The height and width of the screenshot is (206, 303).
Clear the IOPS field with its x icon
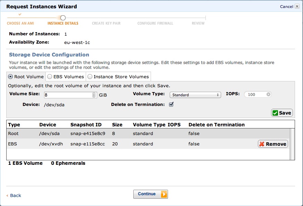coord(268,95)
